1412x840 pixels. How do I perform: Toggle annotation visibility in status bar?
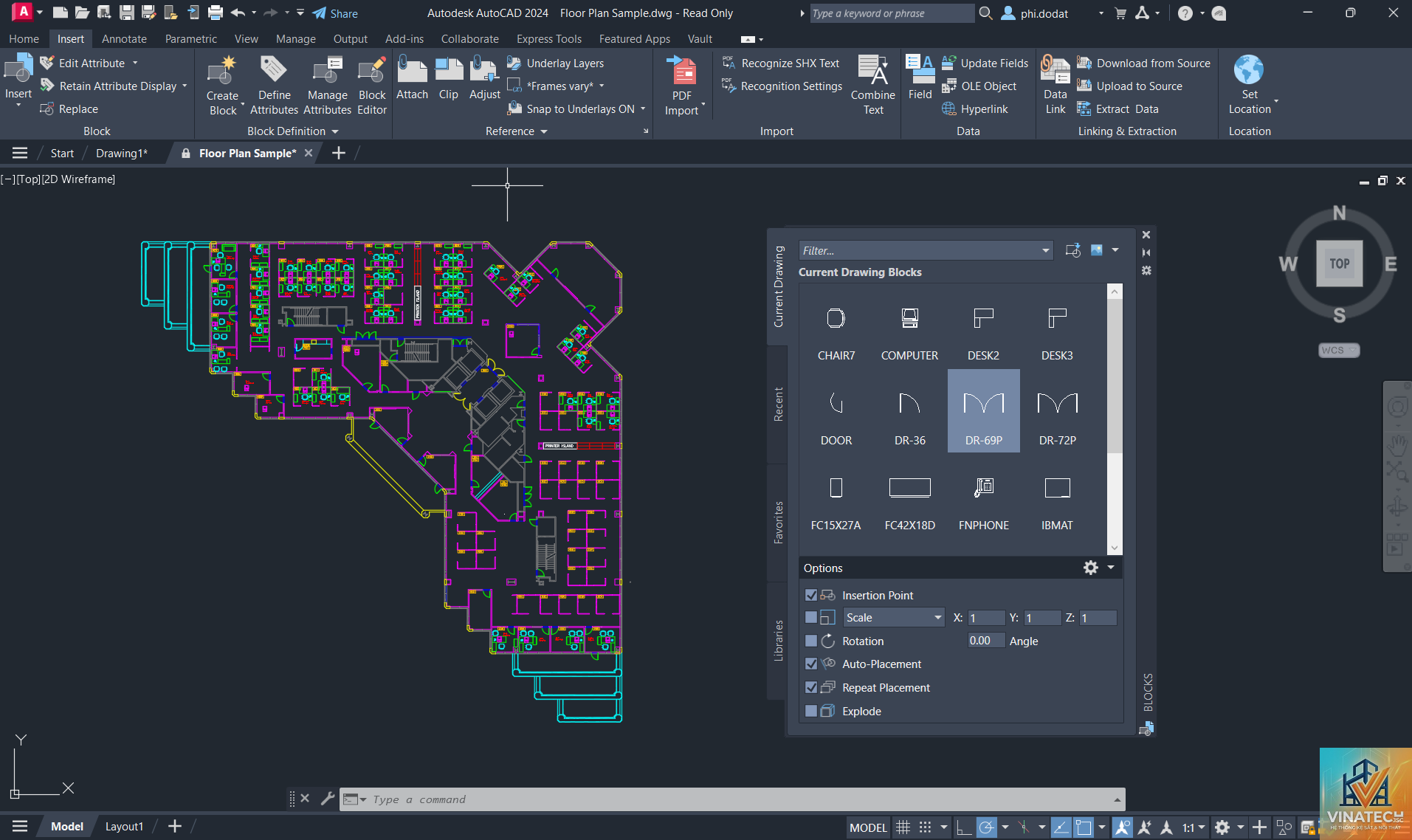tap(1122, 827)
